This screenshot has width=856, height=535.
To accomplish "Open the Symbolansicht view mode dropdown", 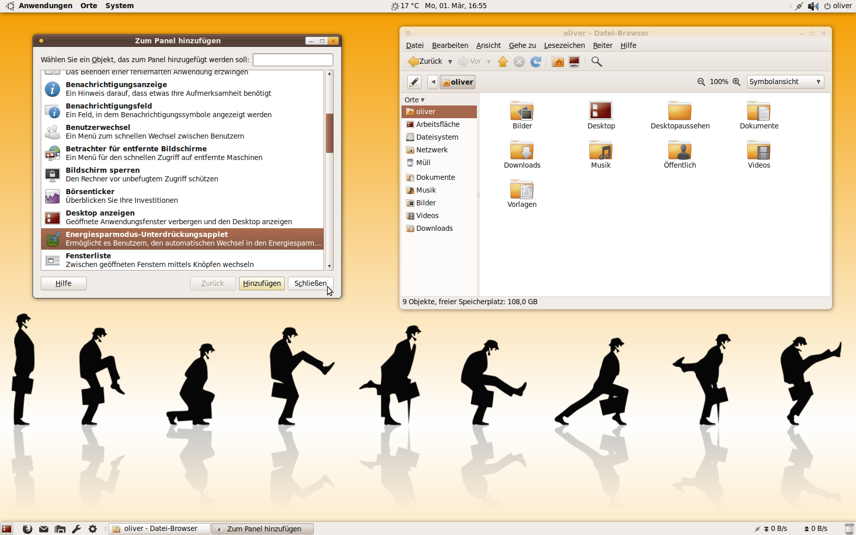I will point(785,82).
